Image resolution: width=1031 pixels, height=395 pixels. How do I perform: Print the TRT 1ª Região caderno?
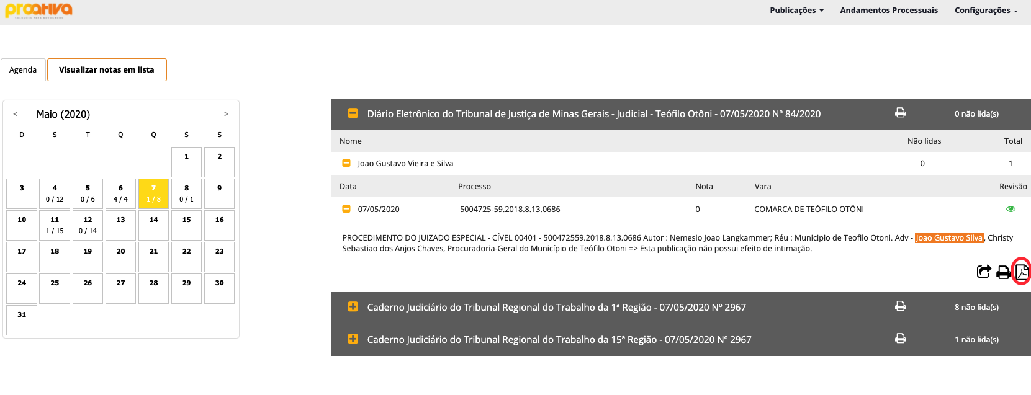(900, 306)
